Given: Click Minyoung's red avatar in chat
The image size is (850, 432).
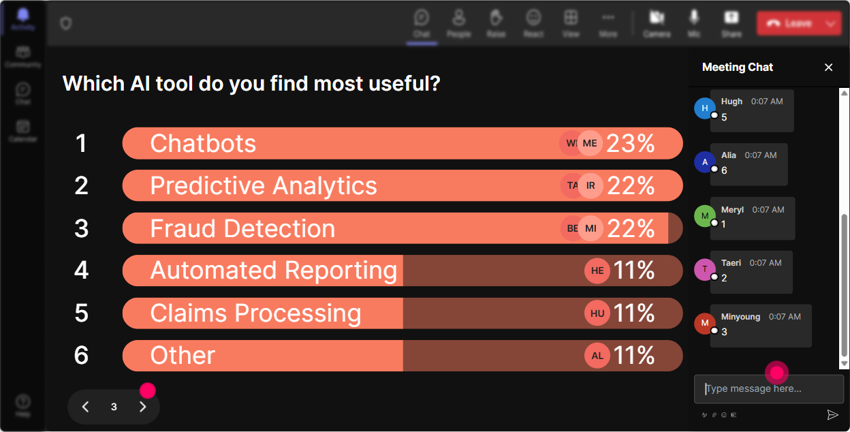Looking at the screenshot, I should (705, 323).
